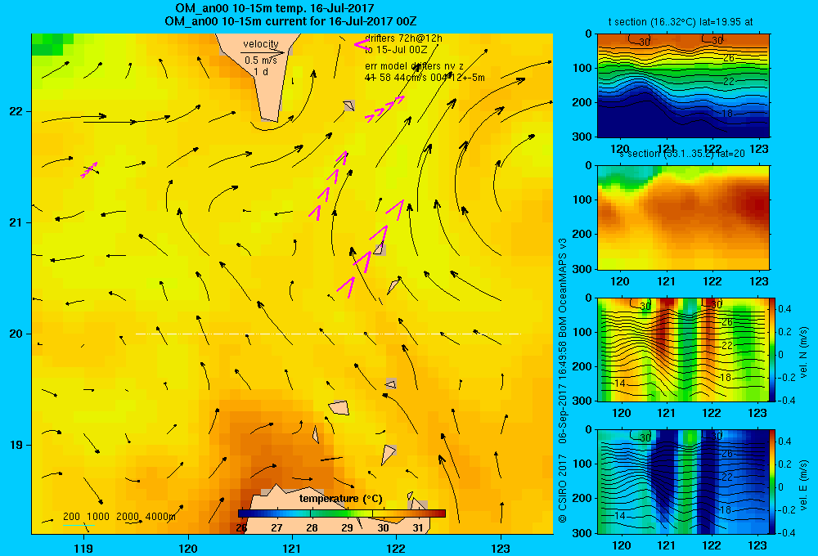
Task: Click the '18' contour label in the temperature section
Action: click(727, 113)
